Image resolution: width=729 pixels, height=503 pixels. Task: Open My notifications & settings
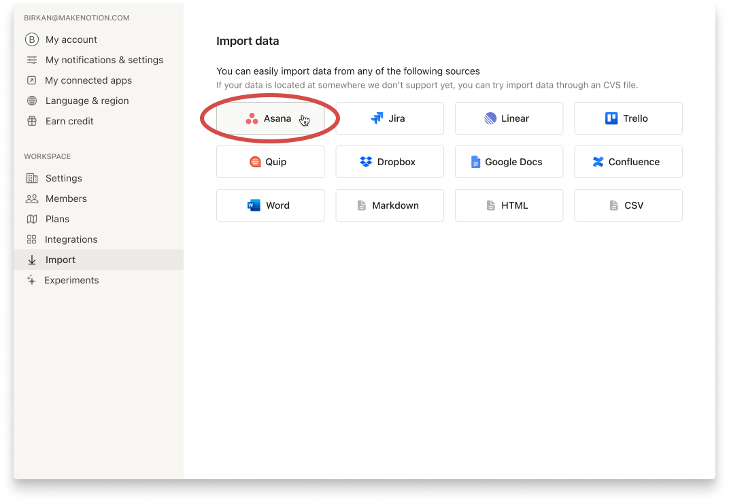pos(104,60)
